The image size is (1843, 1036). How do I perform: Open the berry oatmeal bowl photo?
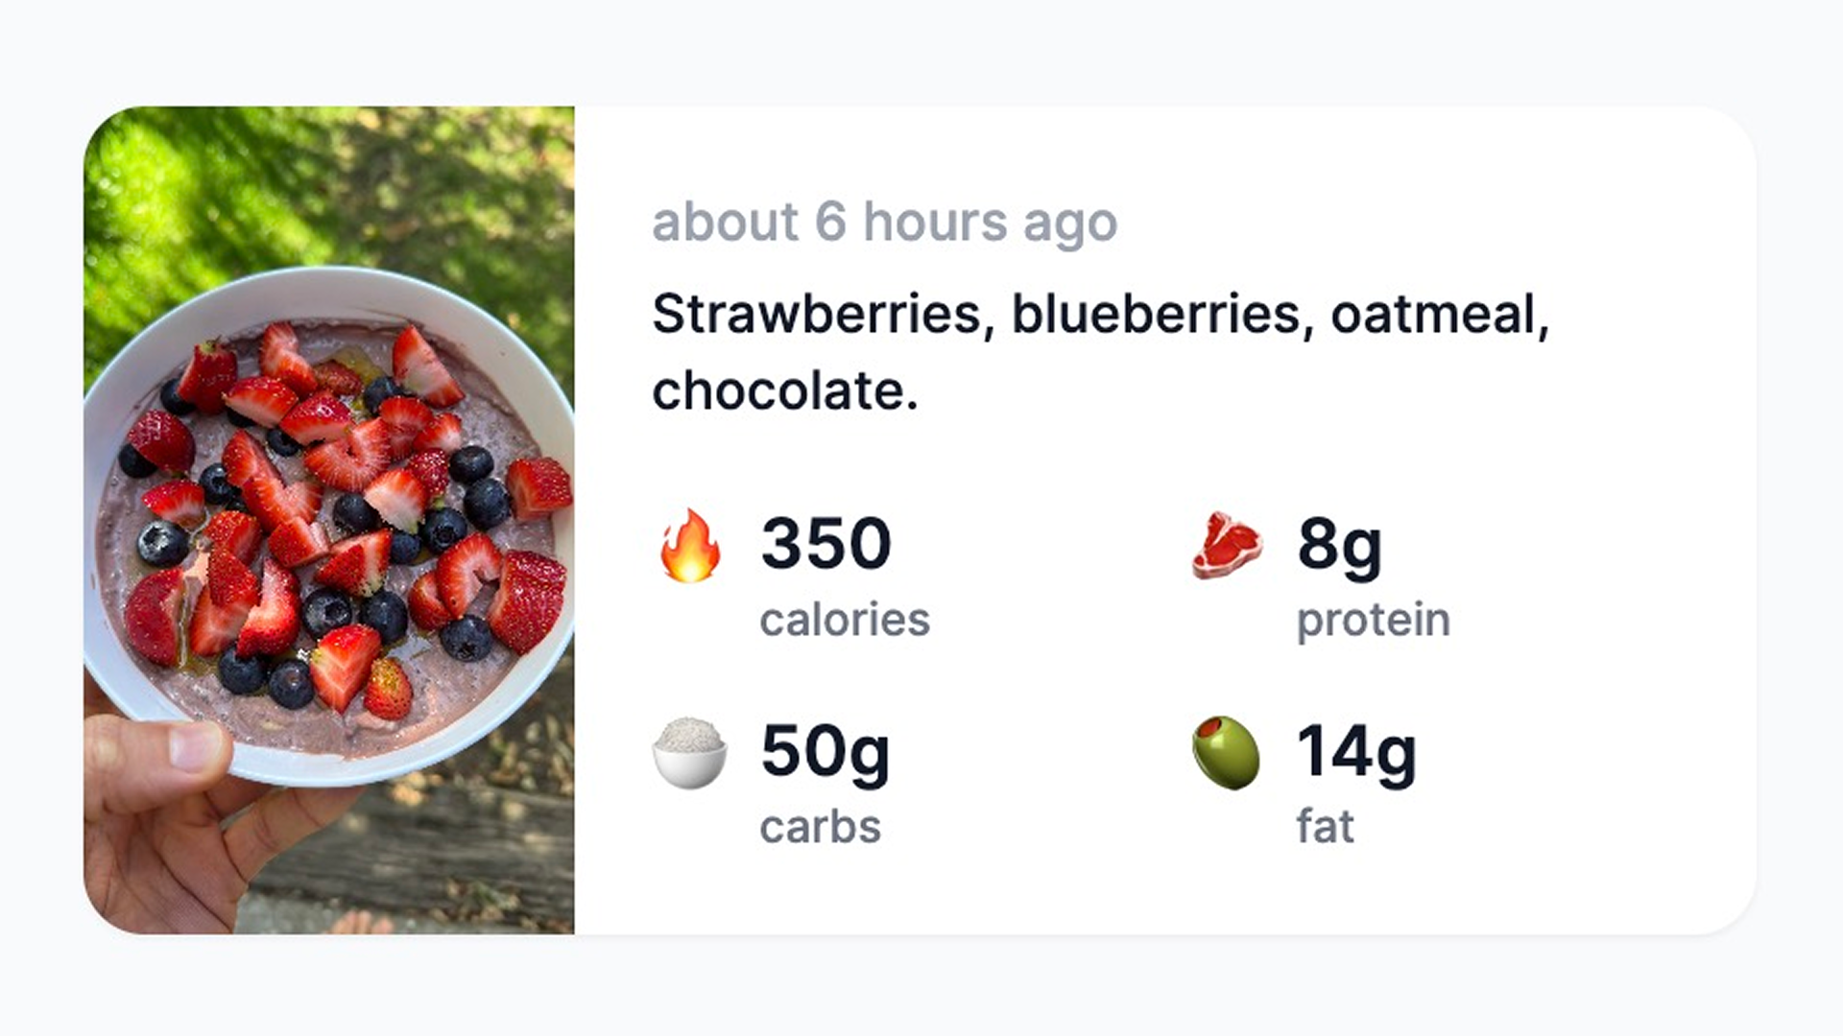(x=329, y=520)
